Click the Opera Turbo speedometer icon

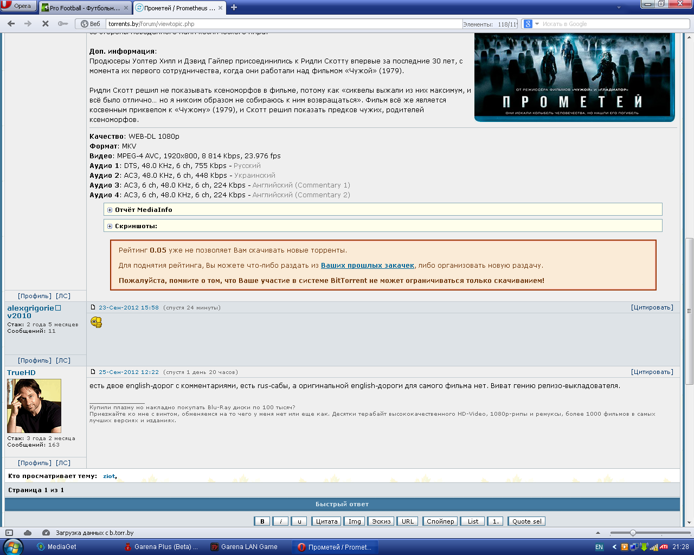[x=46, y=533]
